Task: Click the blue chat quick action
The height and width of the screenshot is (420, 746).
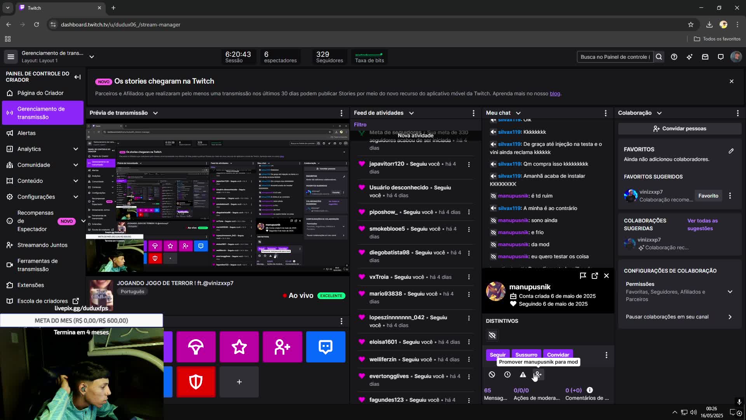Action: (x=326, y=347)
